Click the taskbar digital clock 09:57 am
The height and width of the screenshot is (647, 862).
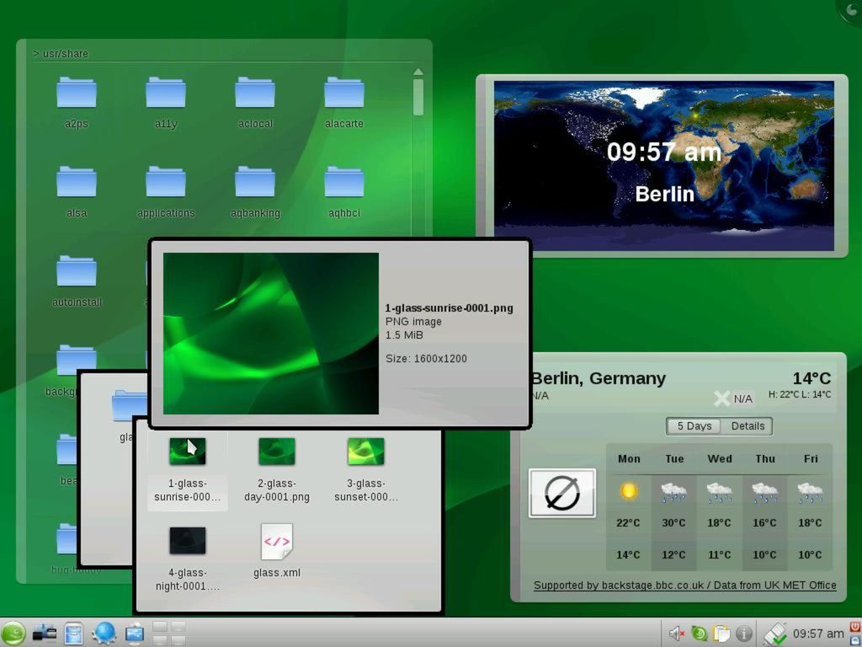[818, 634]
